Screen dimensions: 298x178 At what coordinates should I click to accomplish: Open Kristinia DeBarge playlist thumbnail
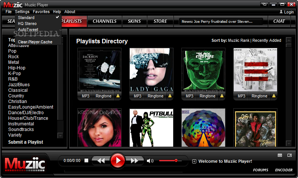pos(99,128)
